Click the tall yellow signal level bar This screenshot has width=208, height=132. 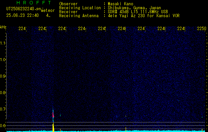point(53,127)
